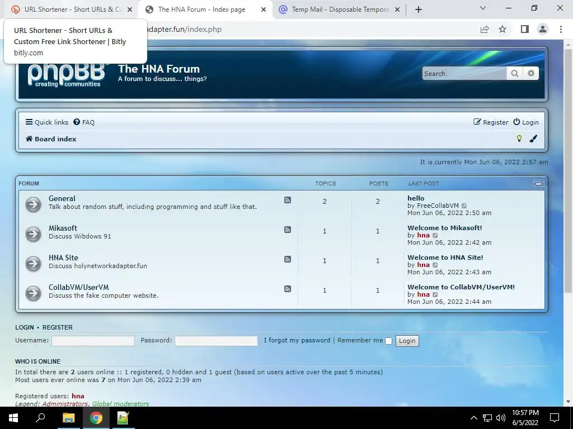
Task: Click the share page icon in address bar
Action: coord(485,29)
